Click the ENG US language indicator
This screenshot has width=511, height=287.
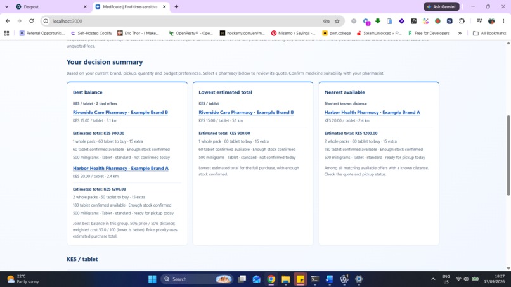pyautogui.click(x=446, y=279)
